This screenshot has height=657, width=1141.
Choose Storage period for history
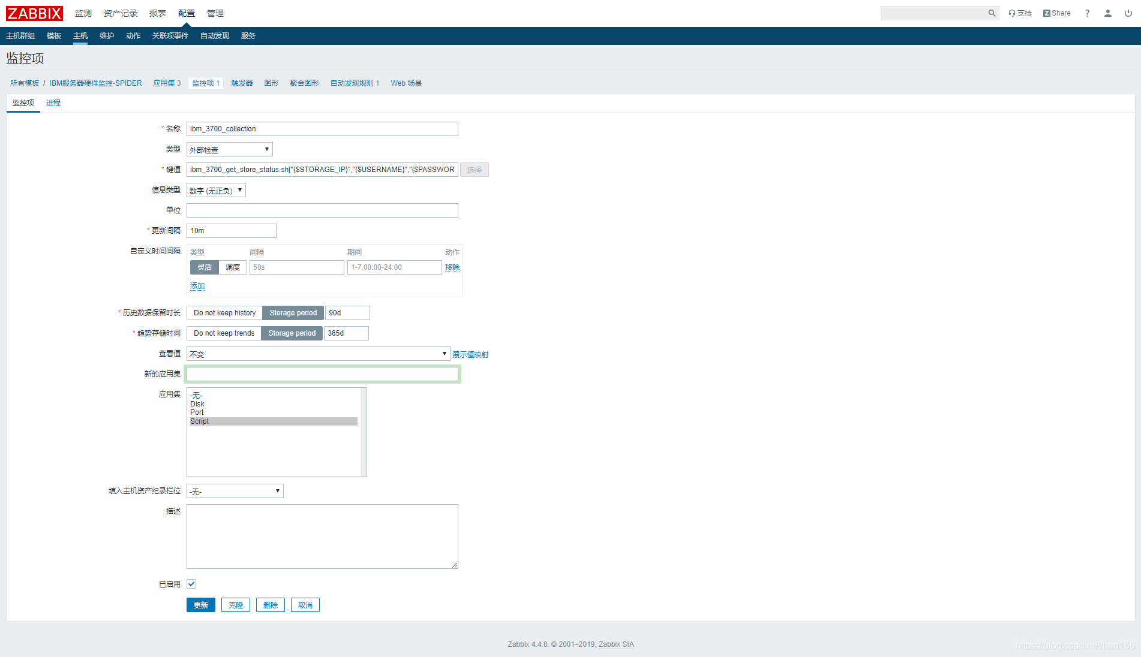coord(293,313)
